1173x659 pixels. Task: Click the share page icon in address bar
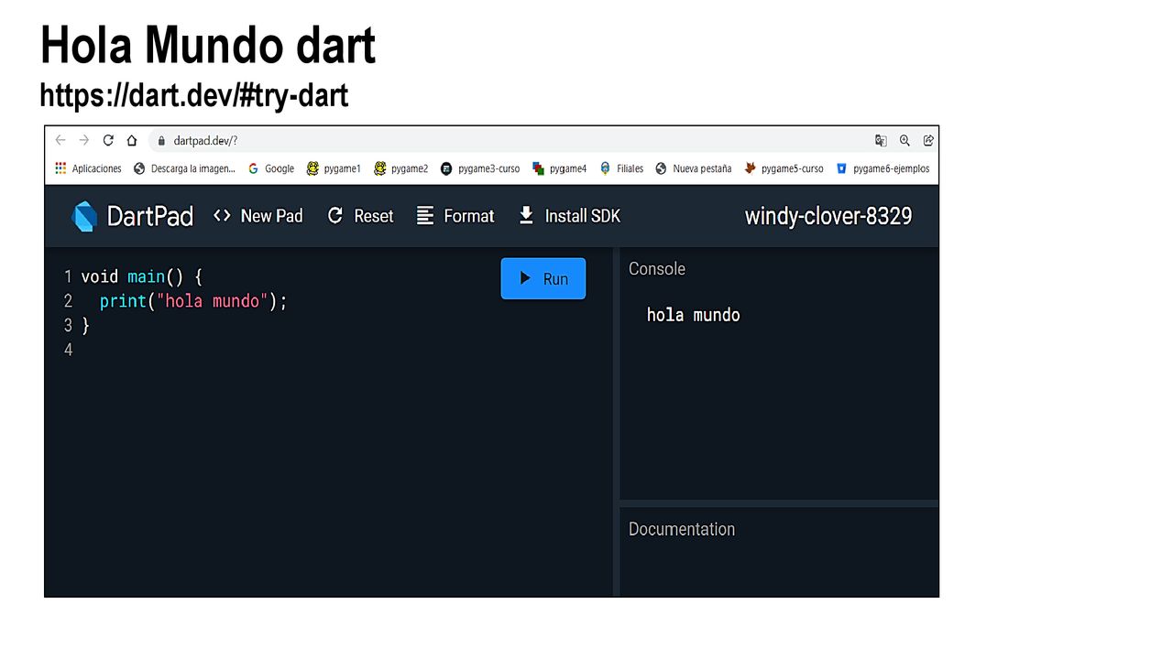(x=928, y=140)
